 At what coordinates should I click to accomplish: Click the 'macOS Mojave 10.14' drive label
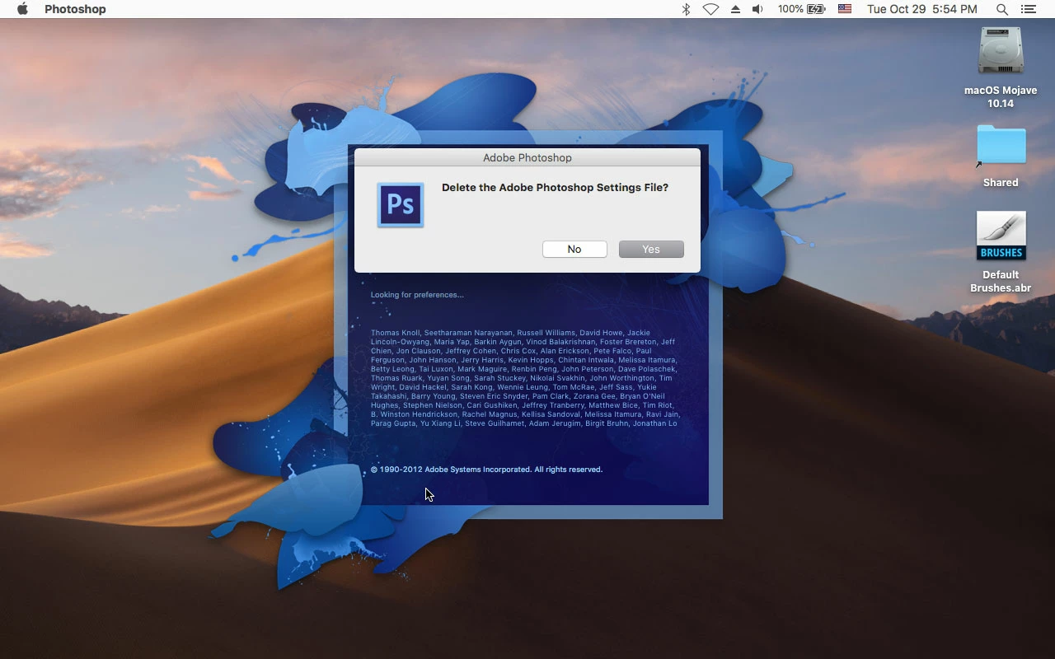[x=1001, y=97]
